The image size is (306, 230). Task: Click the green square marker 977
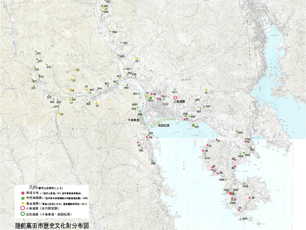point(37,59)
